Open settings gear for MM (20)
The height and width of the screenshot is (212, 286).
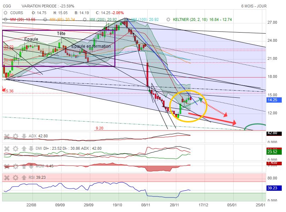coord(5,19)
